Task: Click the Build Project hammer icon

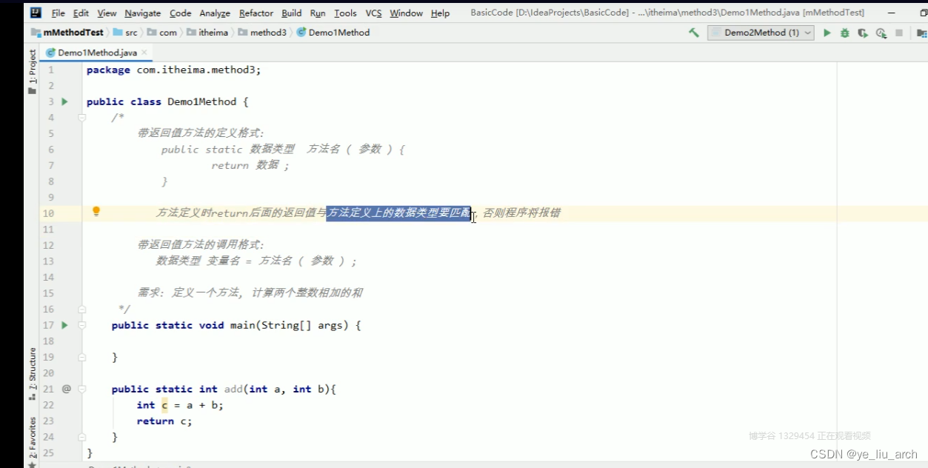Action: click(x=694, y=33)
